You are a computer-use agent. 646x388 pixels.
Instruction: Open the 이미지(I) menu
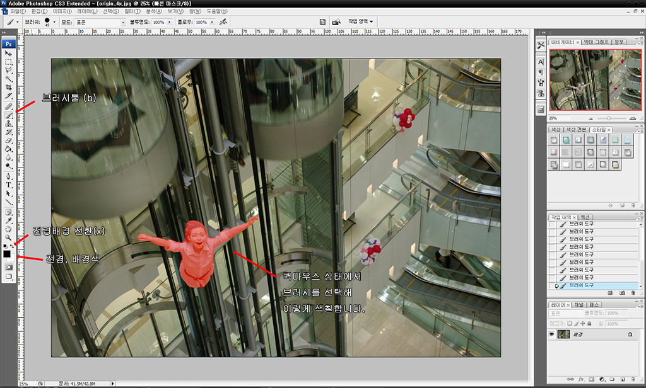[x=62, y=11]
